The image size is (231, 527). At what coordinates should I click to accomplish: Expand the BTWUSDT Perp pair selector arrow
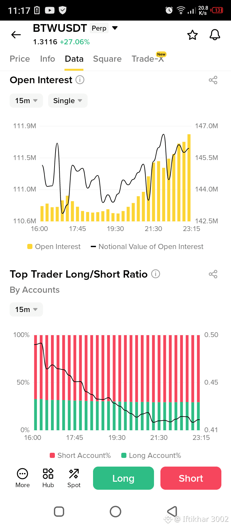point(115,28)
